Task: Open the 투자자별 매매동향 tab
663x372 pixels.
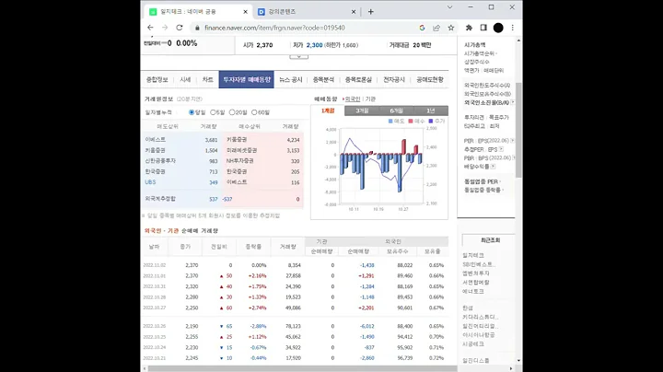Action: [247, 79]
